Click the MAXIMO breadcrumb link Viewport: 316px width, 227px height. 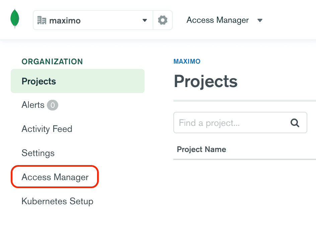pyautogui.click(x=187, y=61)
